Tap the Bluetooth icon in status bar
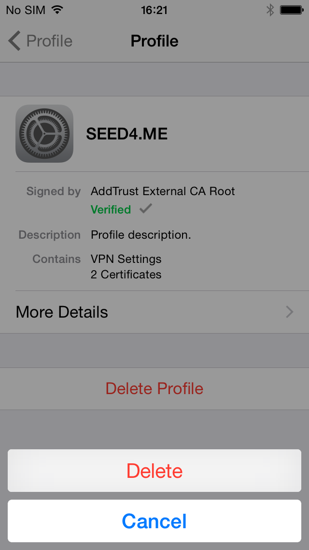The width and height of the screenshot is (309, 550). pos(270,10)
